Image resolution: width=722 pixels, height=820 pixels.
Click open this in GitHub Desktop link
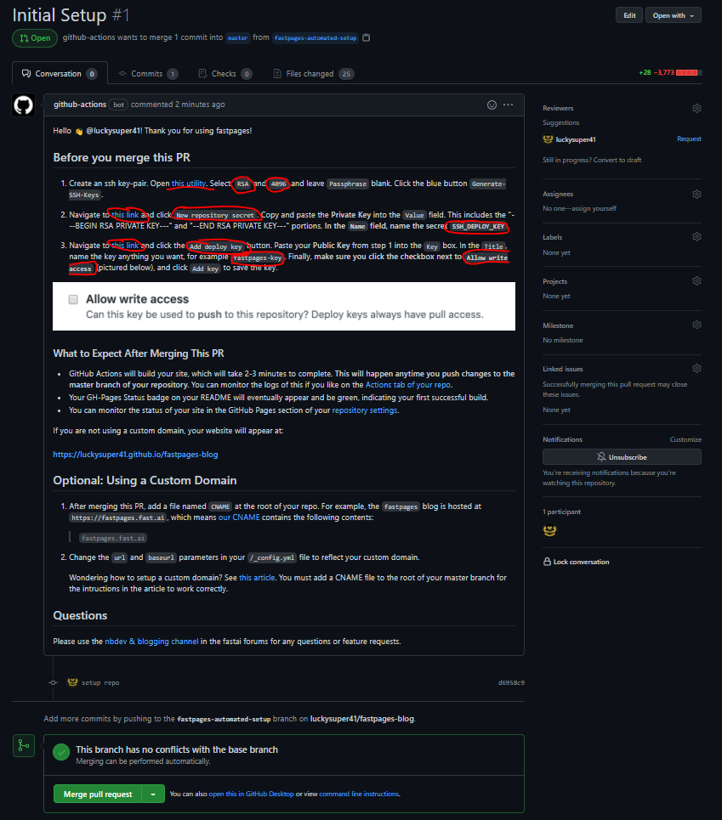pos(251,794)
